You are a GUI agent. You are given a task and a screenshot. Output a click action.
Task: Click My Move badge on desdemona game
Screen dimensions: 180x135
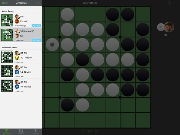coord(36,40)
